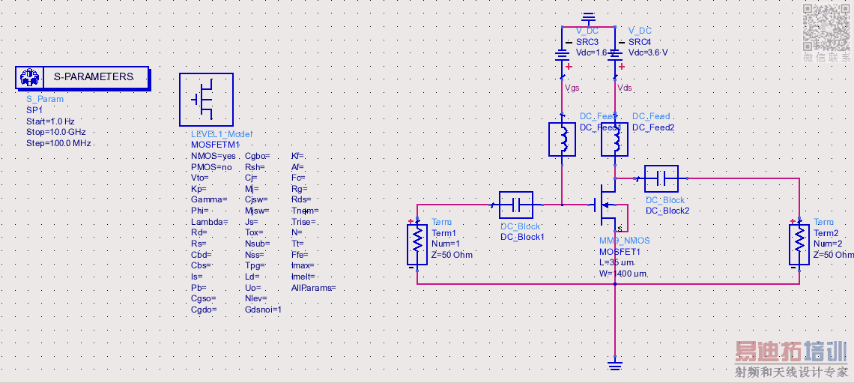This screenshot has height=383, width=854.
Task: Click the Tnom= model parameter
Action: tap(305, 211)
